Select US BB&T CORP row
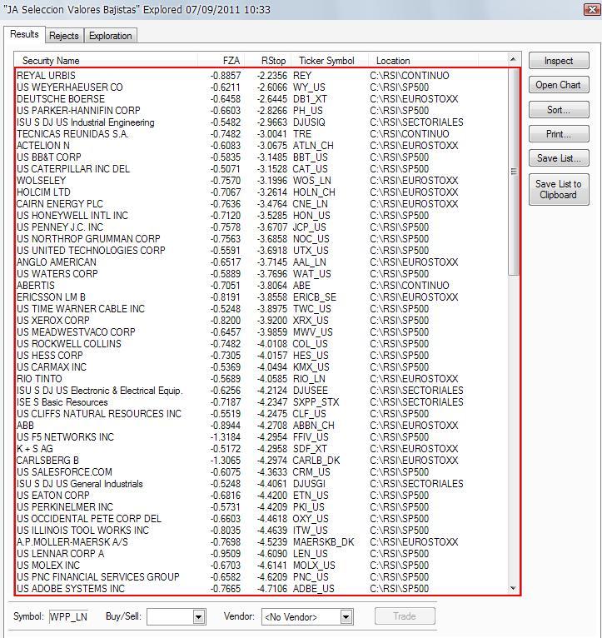The width and height of the screenshot is (602, 638). tap(261, 157)
